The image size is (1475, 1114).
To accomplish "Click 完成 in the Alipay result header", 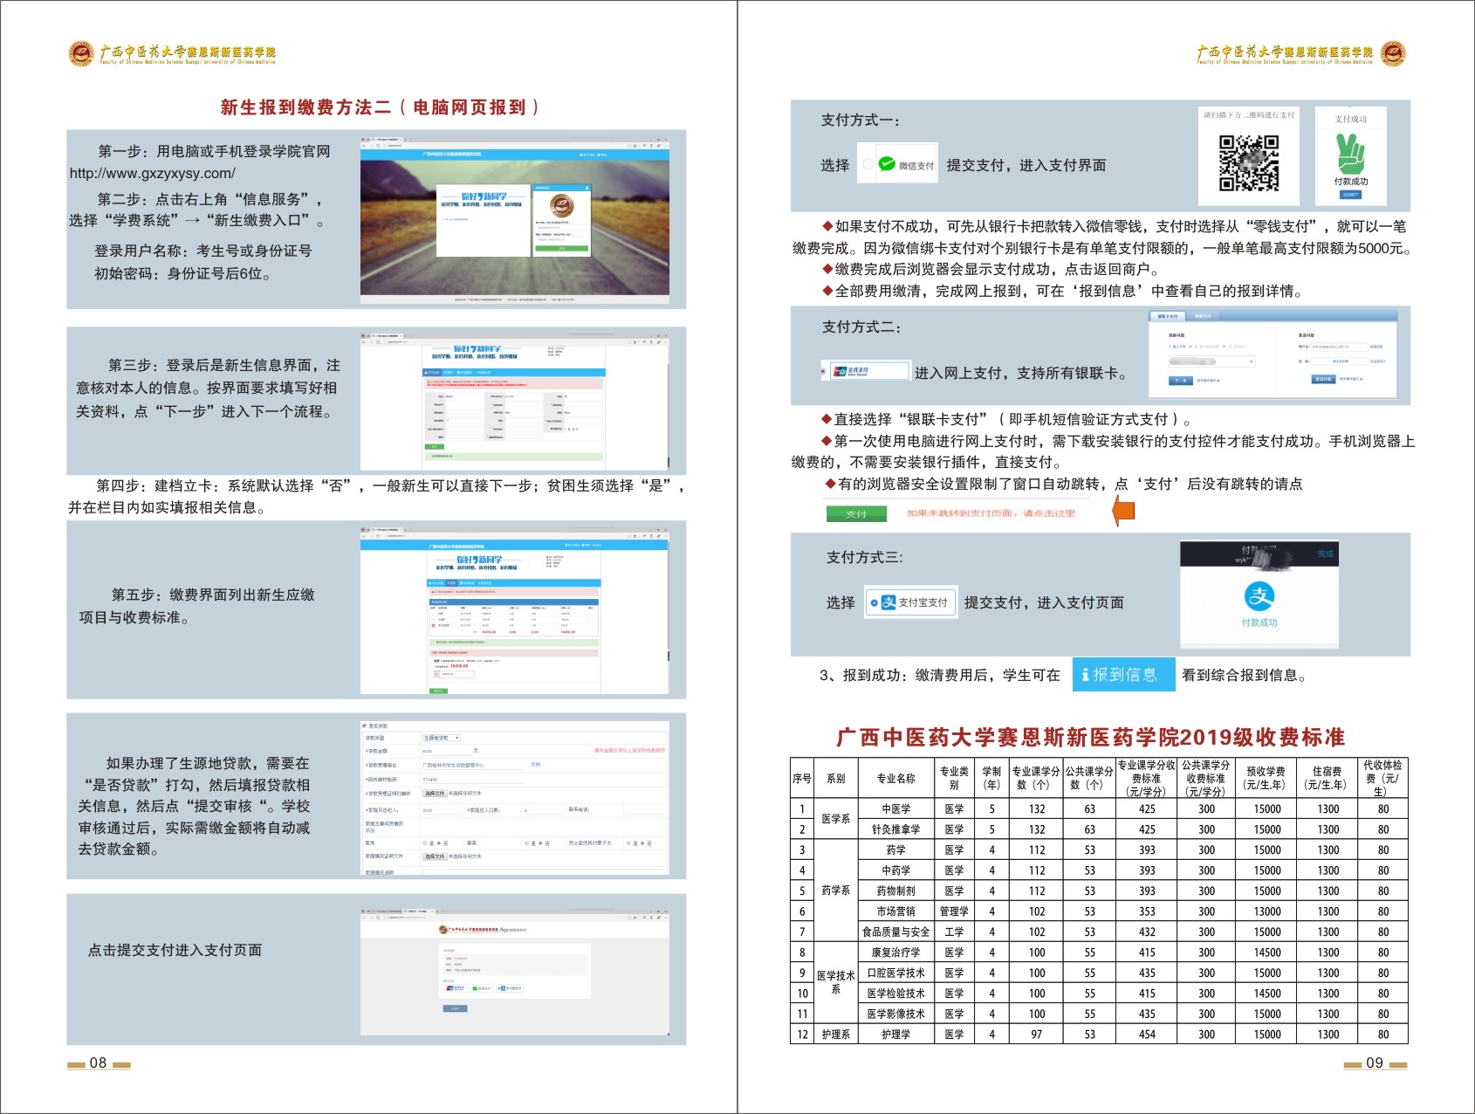I will coord(1325,554).
